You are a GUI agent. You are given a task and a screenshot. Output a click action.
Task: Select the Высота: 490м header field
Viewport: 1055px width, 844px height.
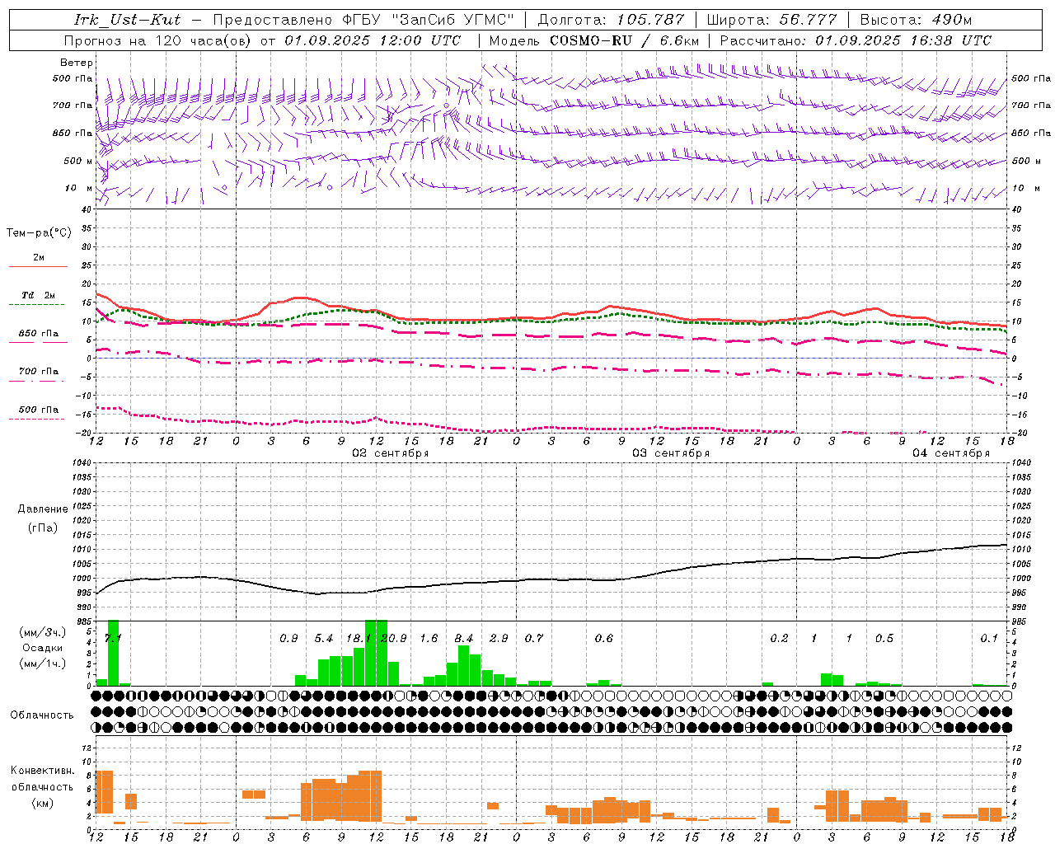pos(916,20)
